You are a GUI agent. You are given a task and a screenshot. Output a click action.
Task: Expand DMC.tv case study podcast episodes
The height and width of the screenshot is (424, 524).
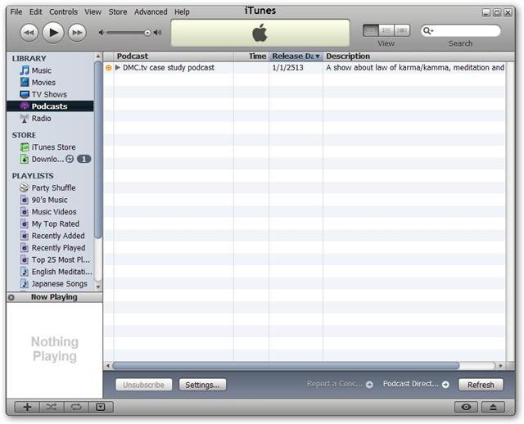pos(118,68)
